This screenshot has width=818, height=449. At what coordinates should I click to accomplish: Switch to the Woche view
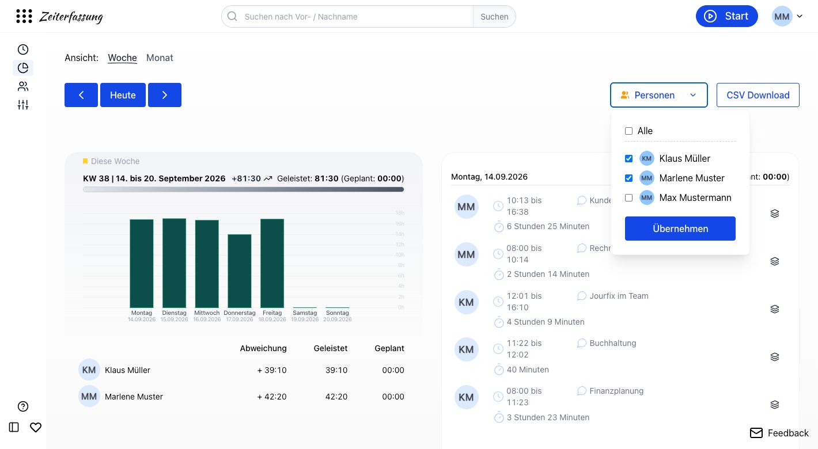pos(123,58)
